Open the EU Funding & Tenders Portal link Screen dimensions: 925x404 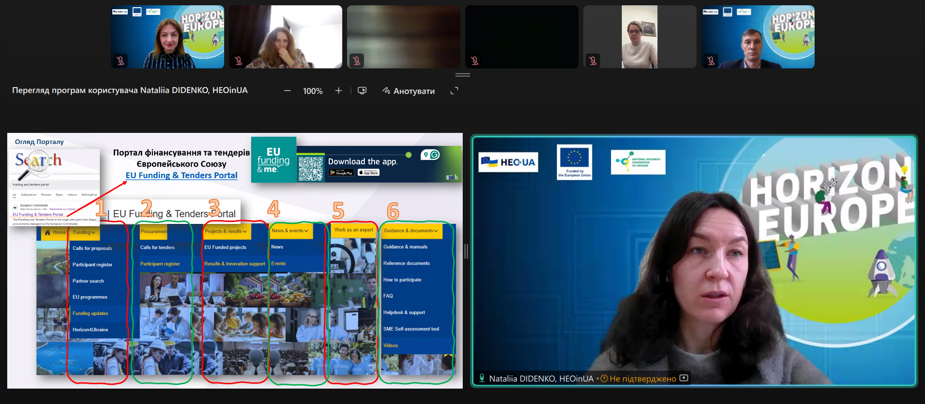click(181, 175)
